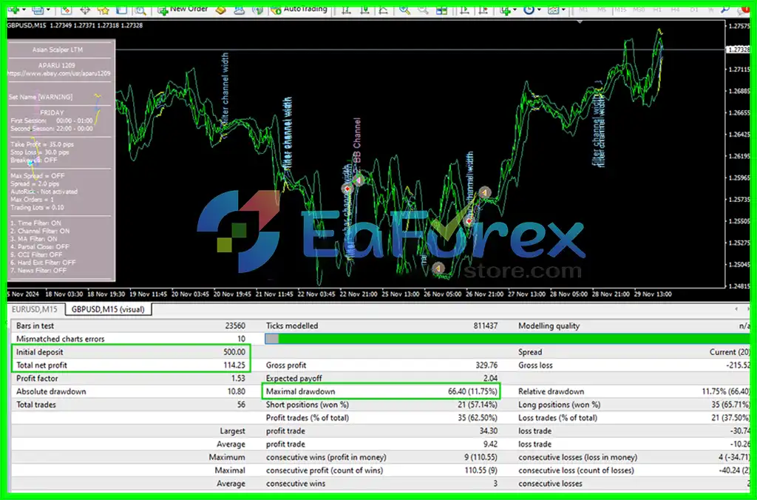Open the Profiles toolbar icon
757x500 pixels.
(x=37, y=10)
